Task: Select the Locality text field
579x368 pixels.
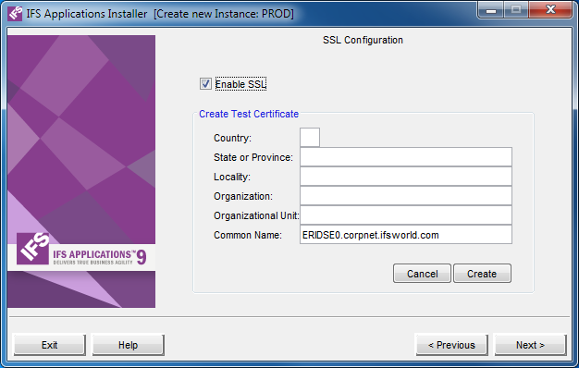Action: pyautogui.click(x=406, y=177)
